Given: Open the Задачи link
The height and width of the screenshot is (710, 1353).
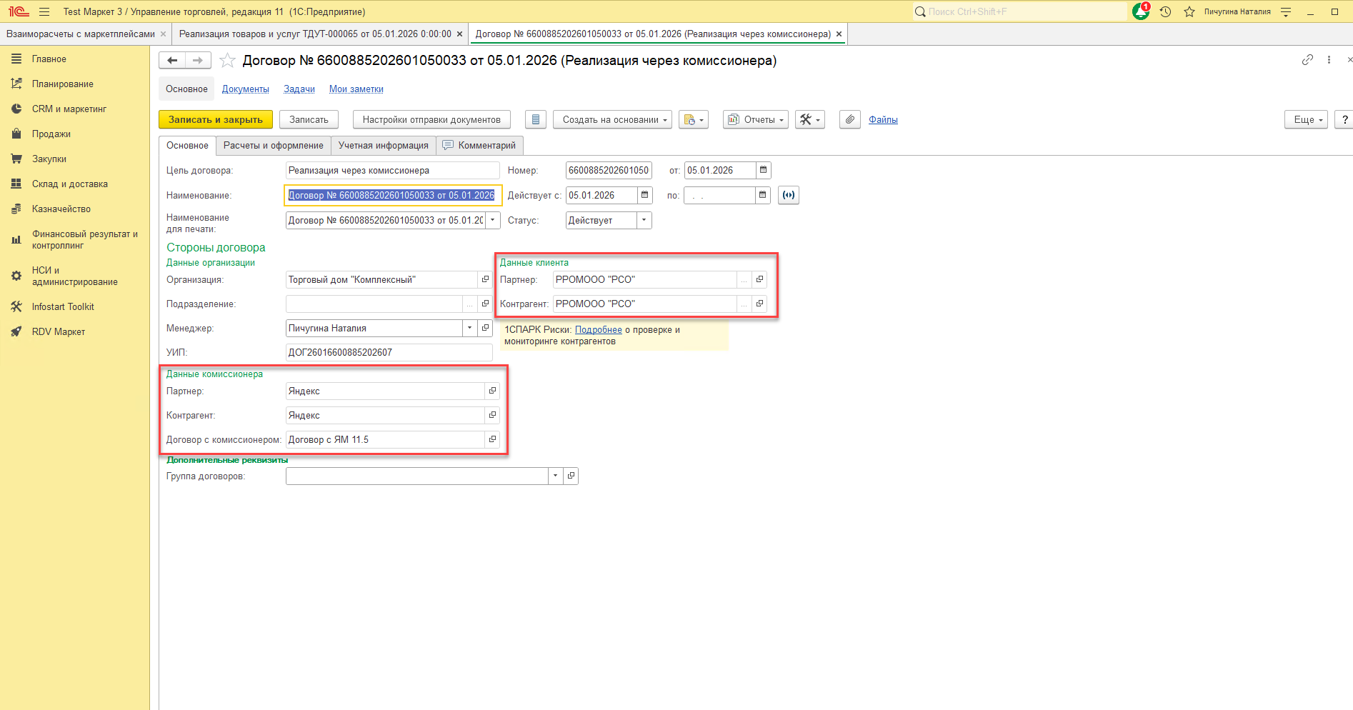Looking at the screenshot, I should point(299,89).
